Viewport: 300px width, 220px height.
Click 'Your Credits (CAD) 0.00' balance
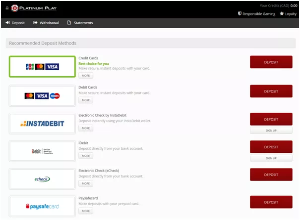278,5
